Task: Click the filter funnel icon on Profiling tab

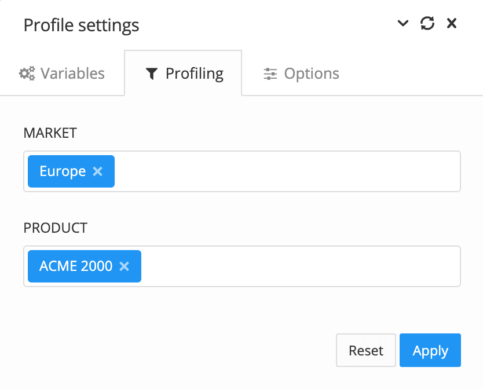Action: click(152, 74)
